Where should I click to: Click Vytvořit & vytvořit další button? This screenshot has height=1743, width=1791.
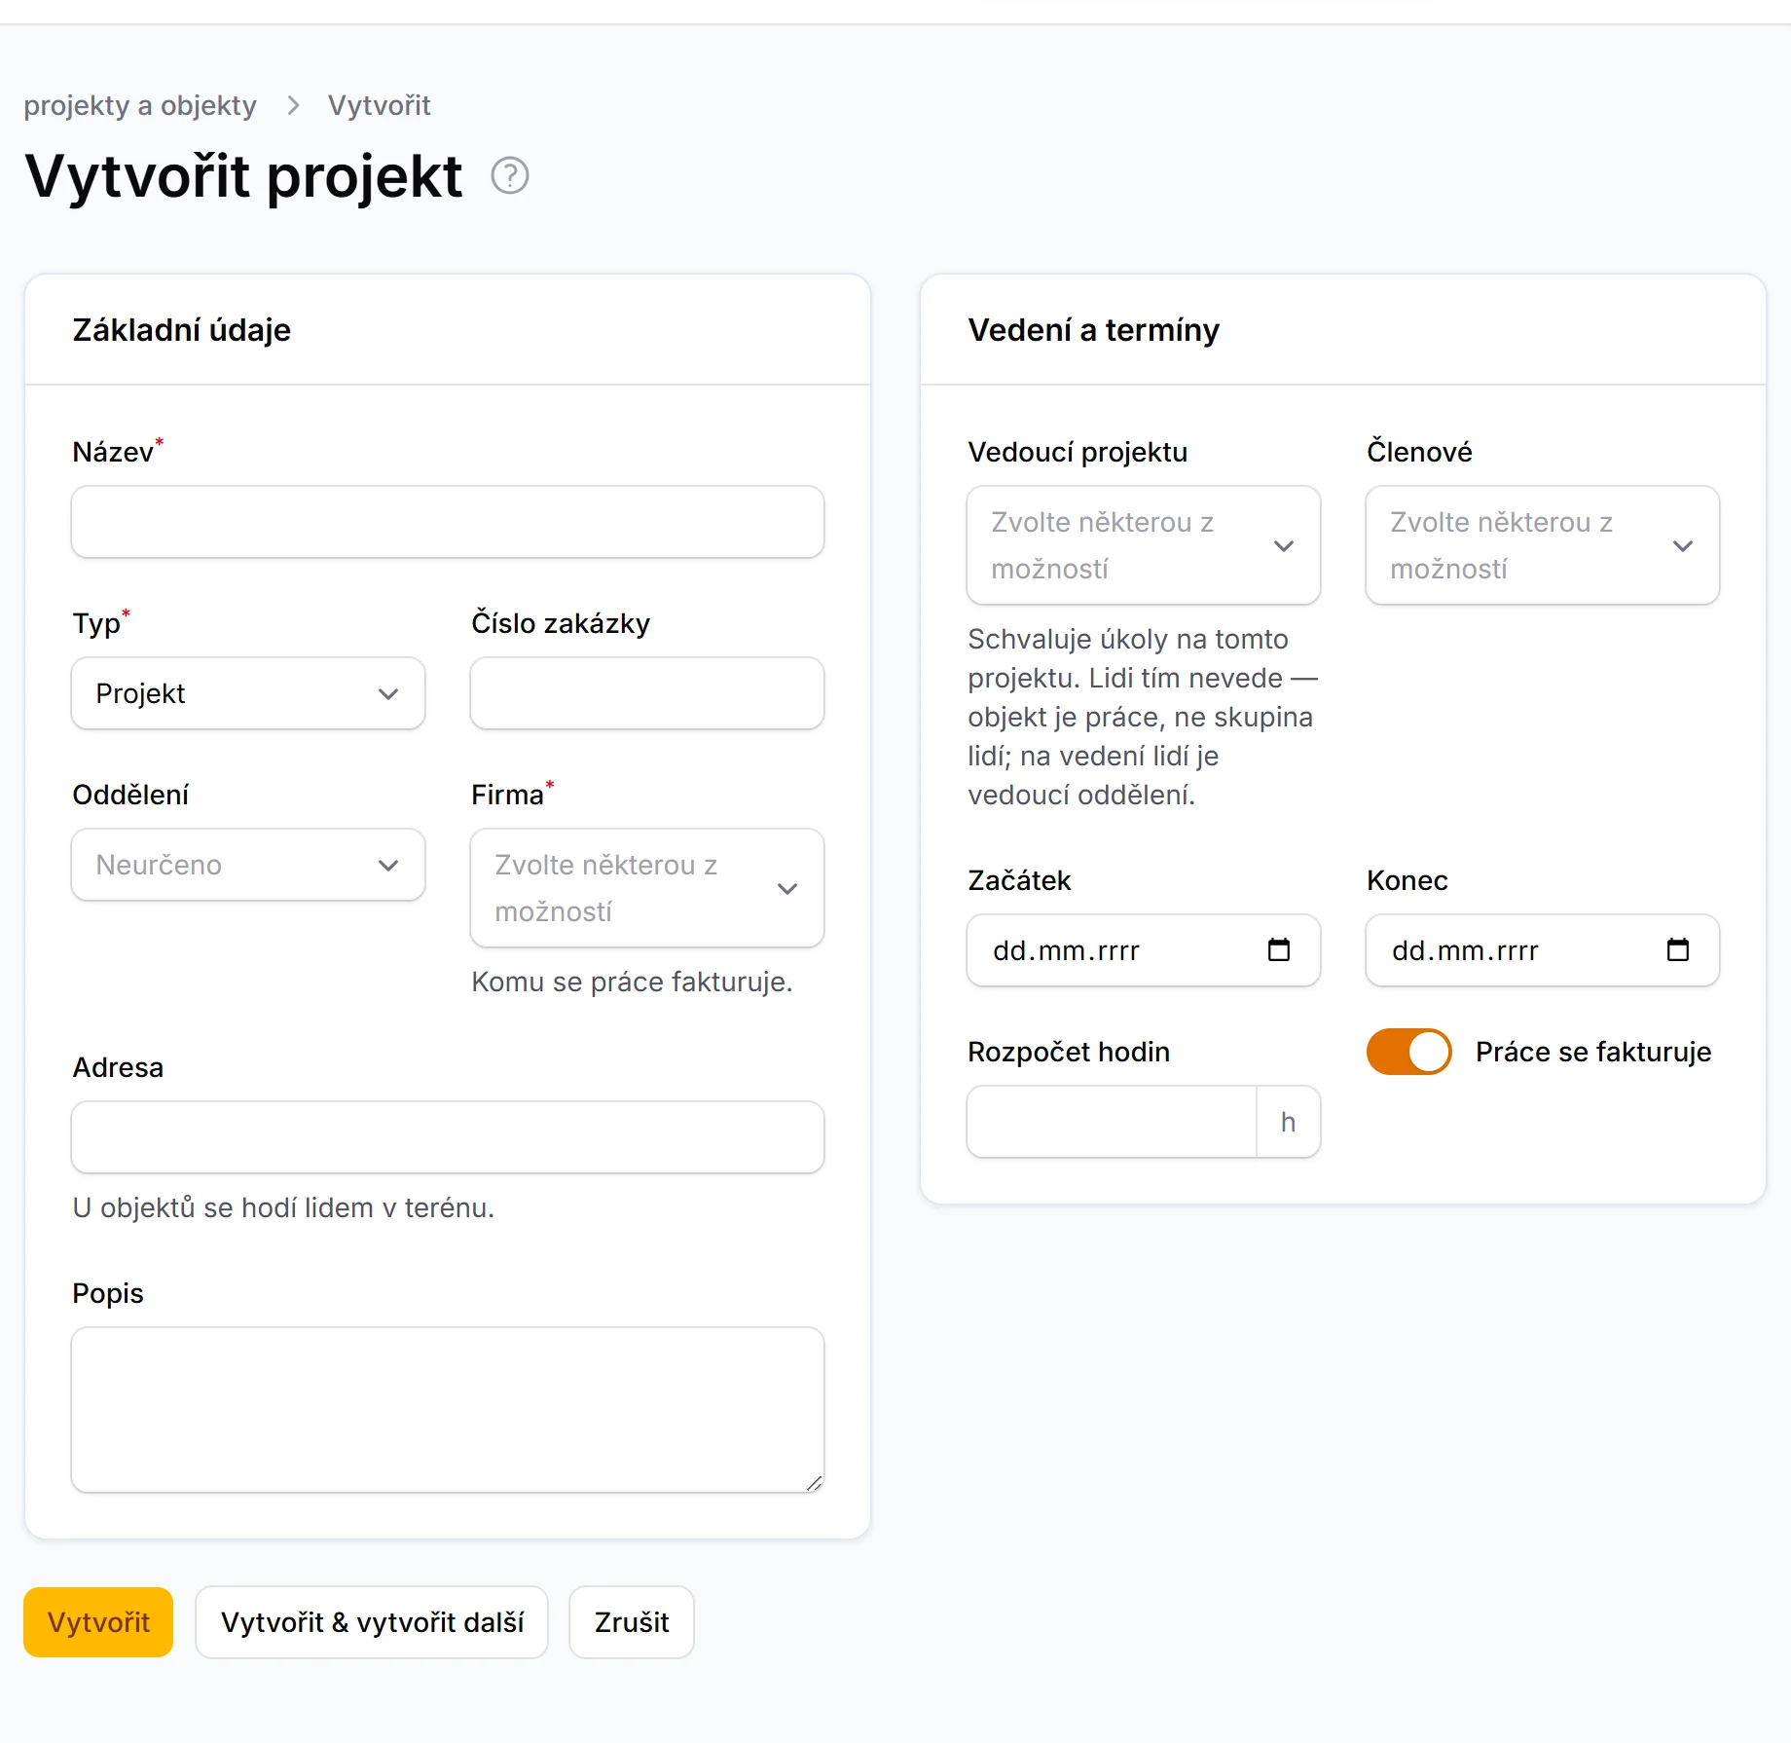click(372, 1622)
